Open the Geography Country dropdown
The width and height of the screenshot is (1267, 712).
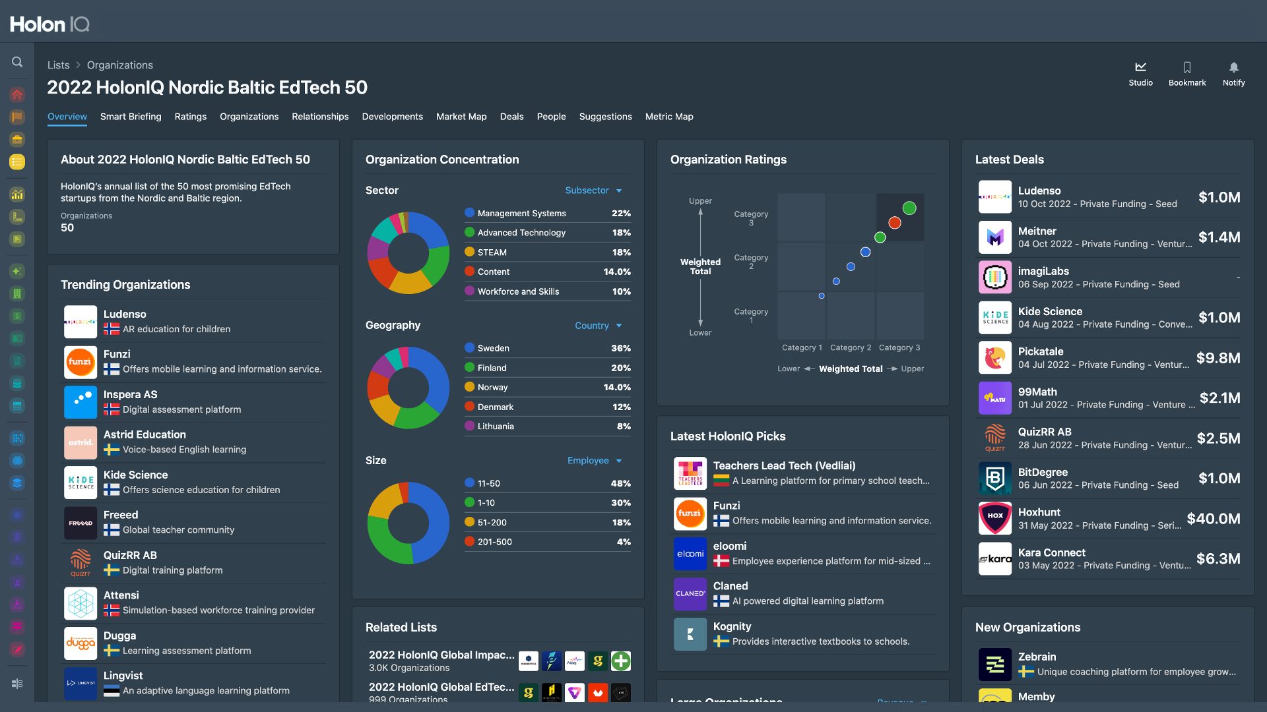pyautogui.click(x=598, y=326)
